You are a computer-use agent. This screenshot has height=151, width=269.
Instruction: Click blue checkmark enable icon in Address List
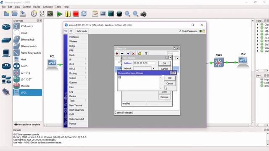[128, 53]
